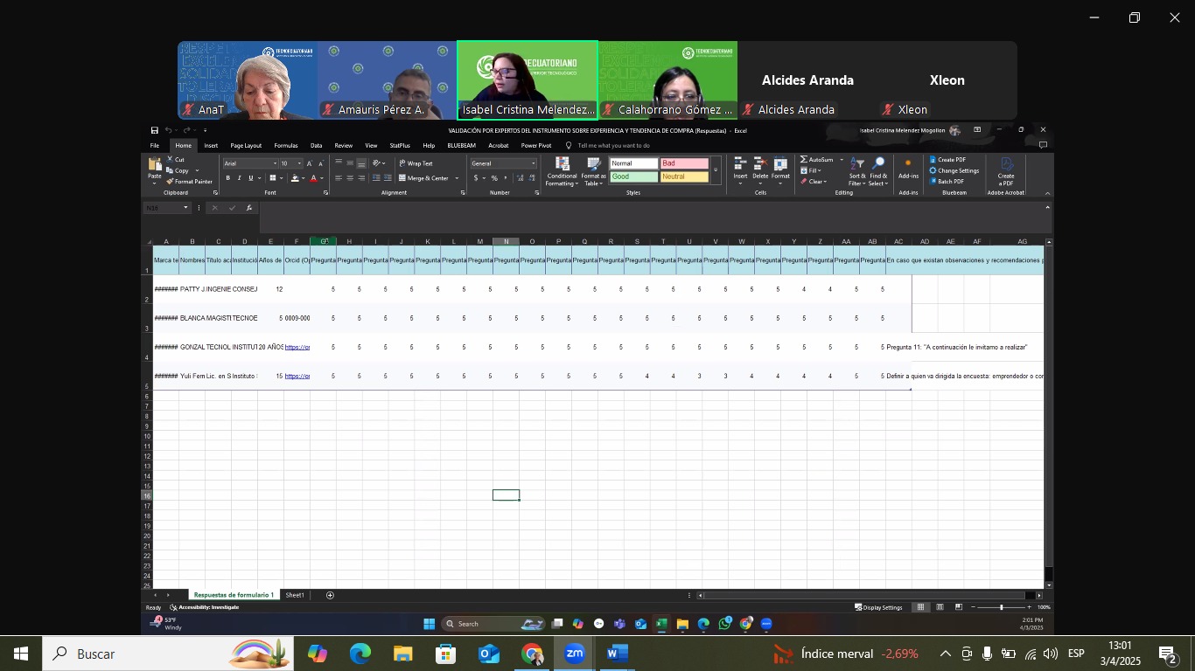Click the Format Painter brush
1195x671 pixels.
click(170, 182)
